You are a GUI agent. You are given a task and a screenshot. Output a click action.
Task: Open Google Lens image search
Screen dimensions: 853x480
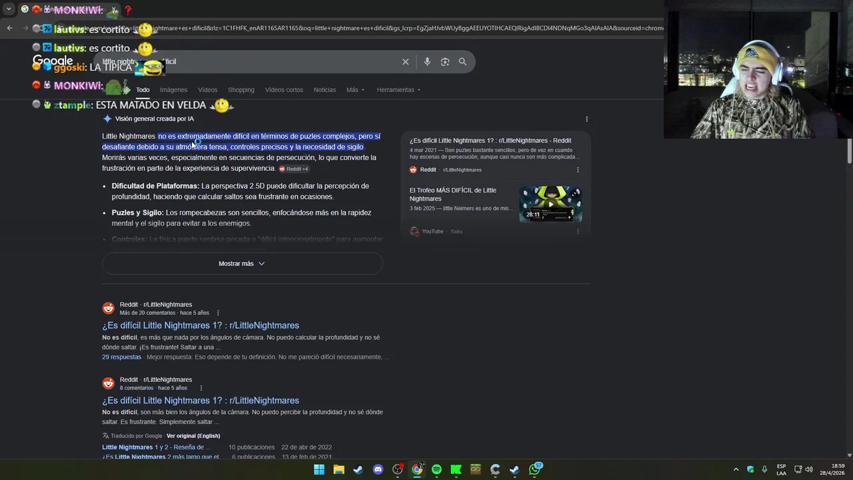pyautogui.click(x=444, y=61)
